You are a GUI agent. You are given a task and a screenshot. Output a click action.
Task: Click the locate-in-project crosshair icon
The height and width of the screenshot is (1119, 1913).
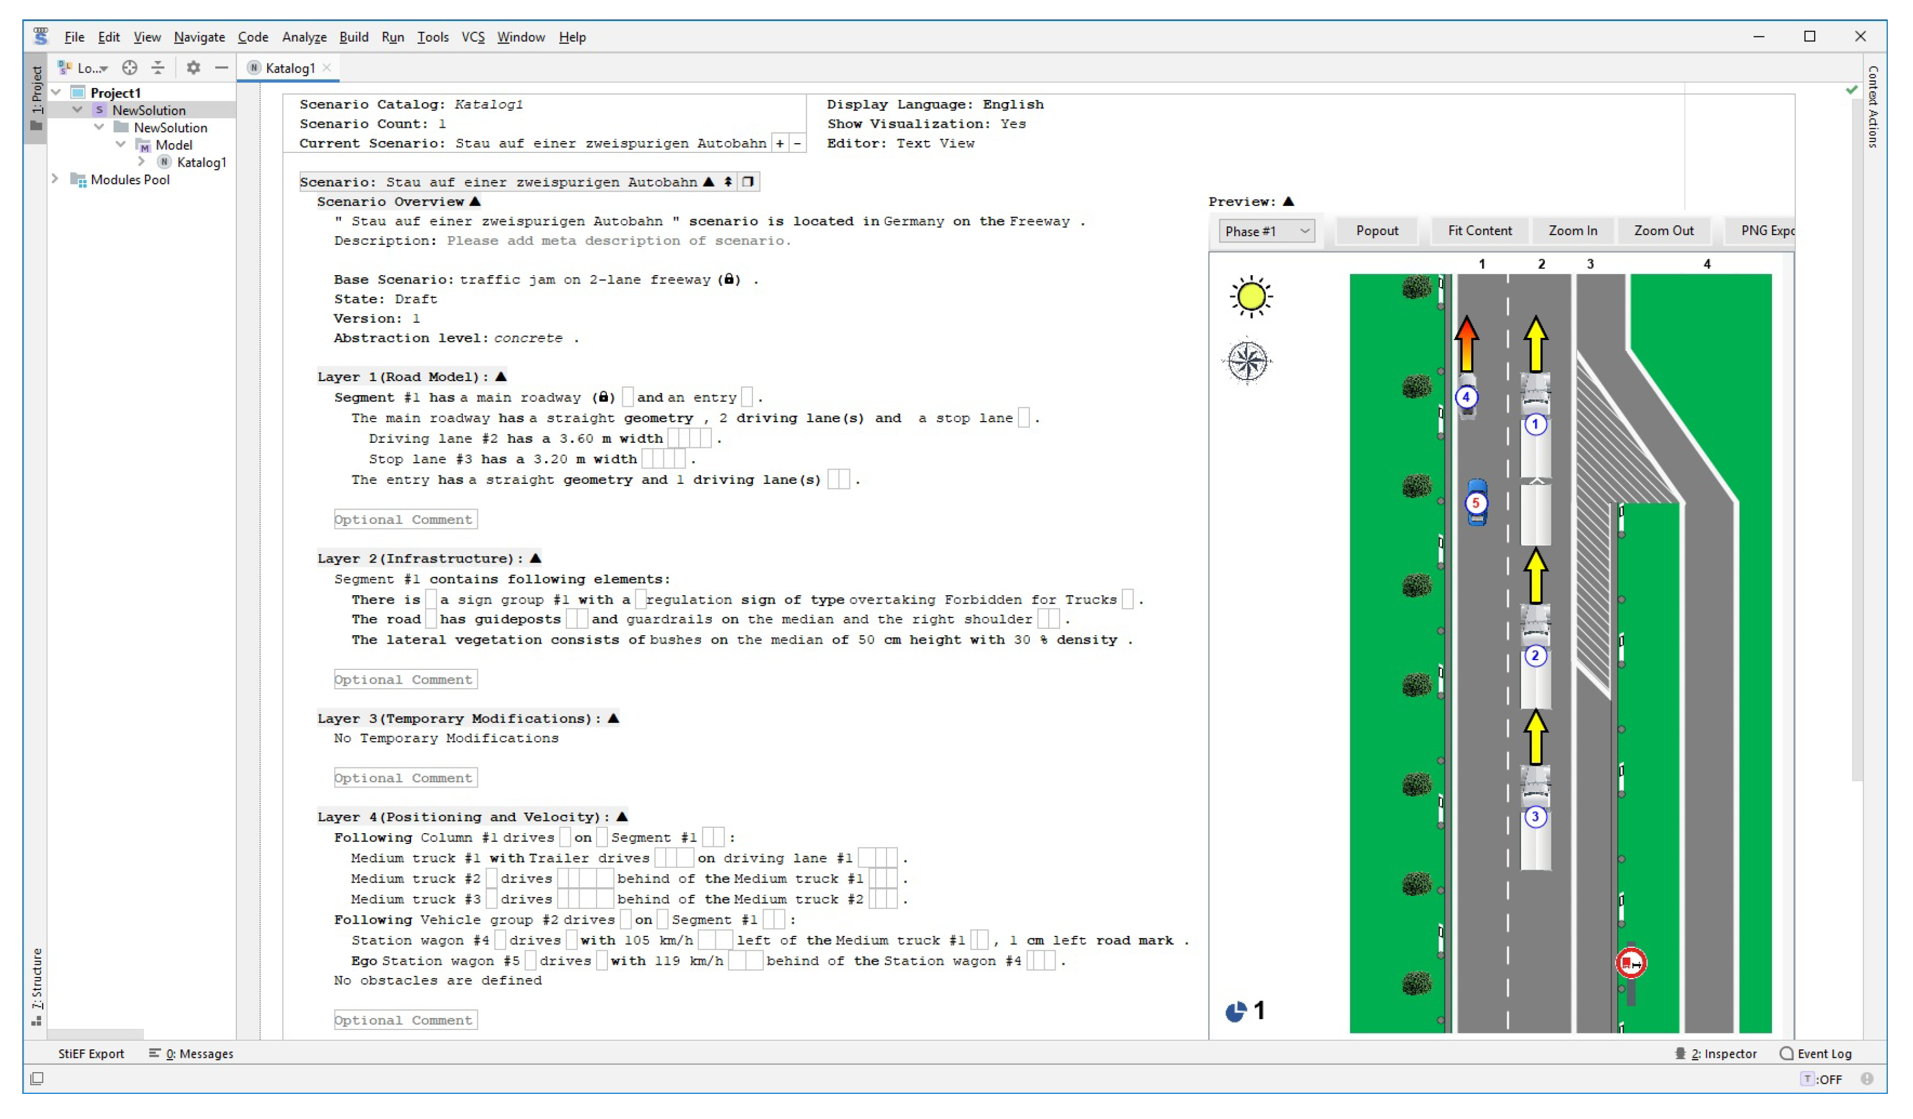pyautogui.click(x=130, y=67)
